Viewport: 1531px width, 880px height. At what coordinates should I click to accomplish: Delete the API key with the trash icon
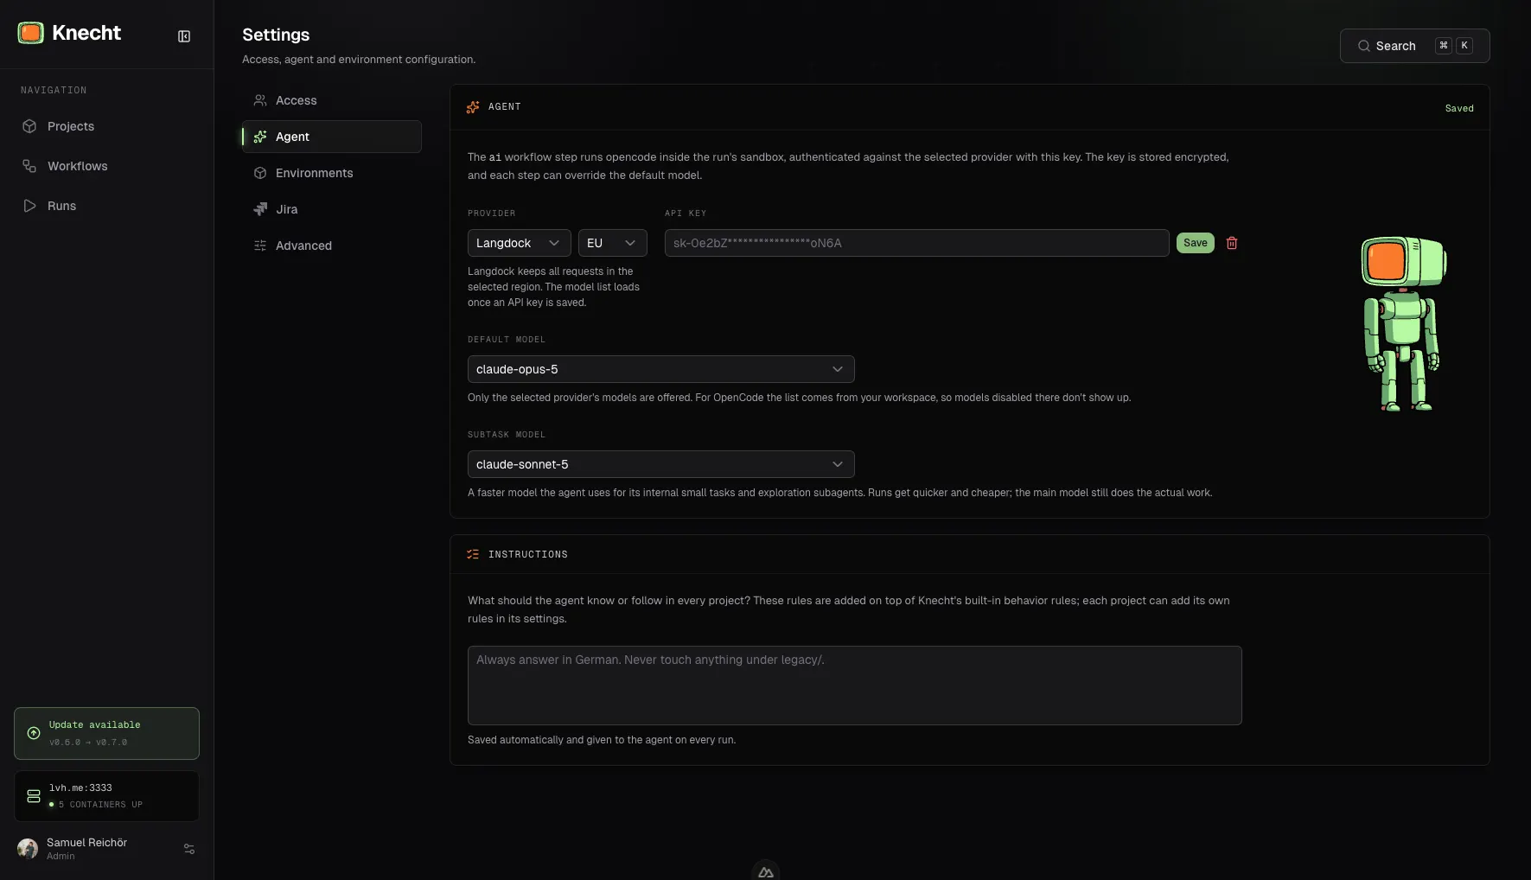(1232, 243)
